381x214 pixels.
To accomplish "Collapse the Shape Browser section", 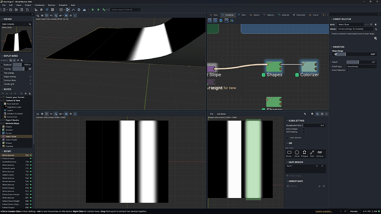I will (294, 162).
